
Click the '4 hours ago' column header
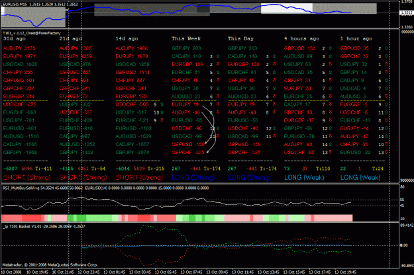pyautogui.click(x=301, y=38)
